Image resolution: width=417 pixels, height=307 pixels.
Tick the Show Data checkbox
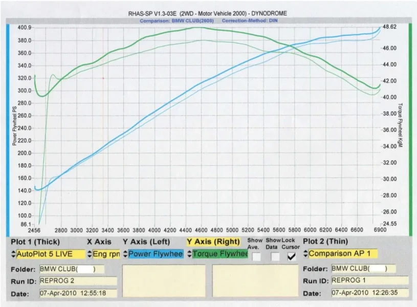pyautogui.click(x=275, y=257)
